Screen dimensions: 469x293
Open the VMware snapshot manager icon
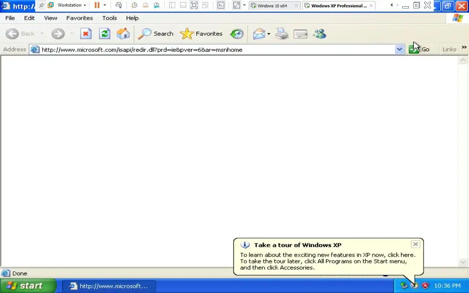point(156,5)
